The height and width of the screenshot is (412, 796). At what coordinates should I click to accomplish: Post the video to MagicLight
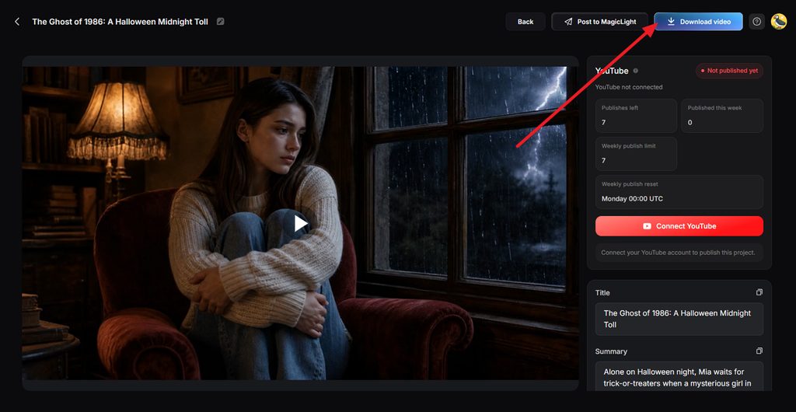599,22
